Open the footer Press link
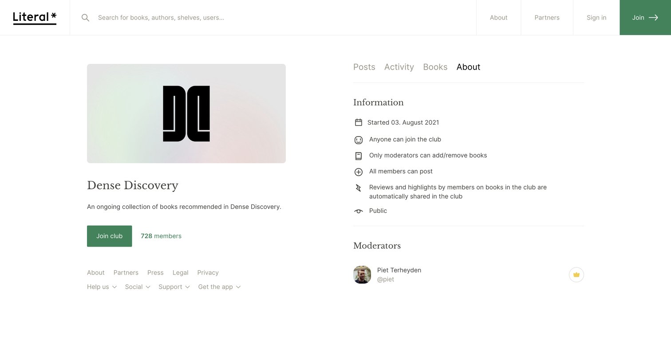The width and height of the screenshot is (671, 361). 155,273
